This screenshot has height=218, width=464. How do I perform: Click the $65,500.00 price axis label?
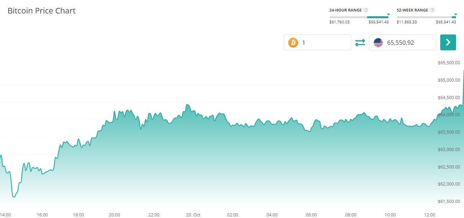449,63
